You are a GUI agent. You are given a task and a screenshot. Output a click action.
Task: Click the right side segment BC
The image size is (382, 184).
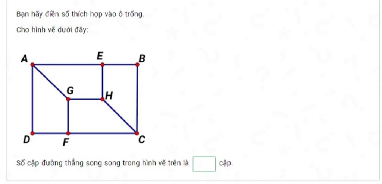[137, 99]
